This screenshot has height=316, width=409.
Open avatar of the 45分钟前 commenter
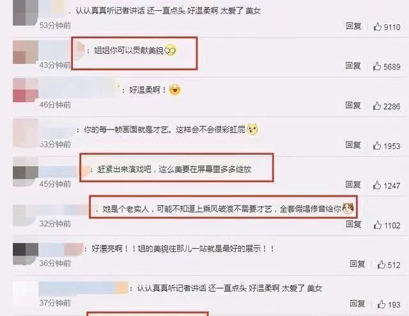[x=26, y=172]
